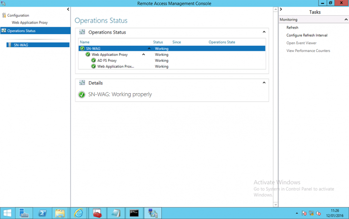The width and height of the screenshot is (349, 219).
Task: Sort by the Status column header
Action: [158, 42]
